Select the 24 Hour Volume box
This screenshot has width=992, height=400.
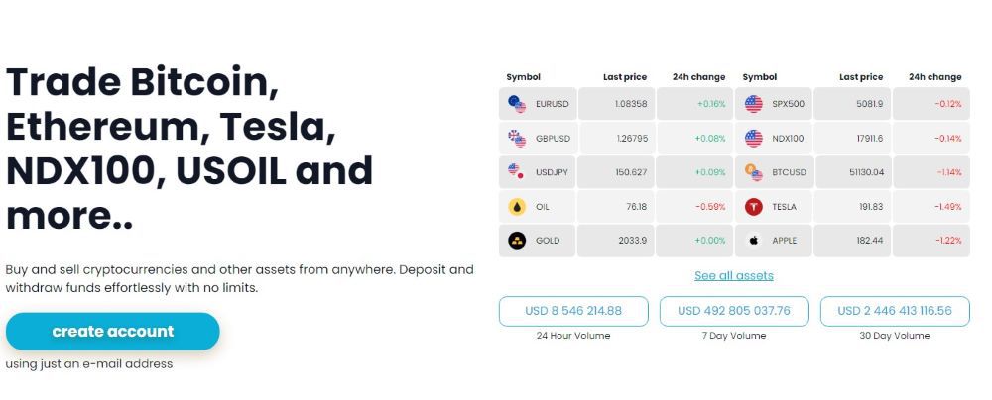[573, 311]
